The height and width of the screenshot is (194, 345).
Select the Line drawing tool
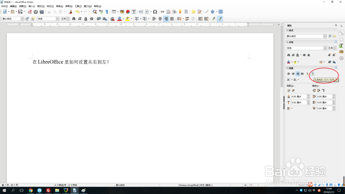point(207,12)
